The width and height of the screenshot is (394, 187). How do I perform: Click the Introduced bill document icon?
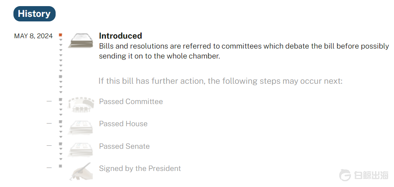click(x=81, y=40)
